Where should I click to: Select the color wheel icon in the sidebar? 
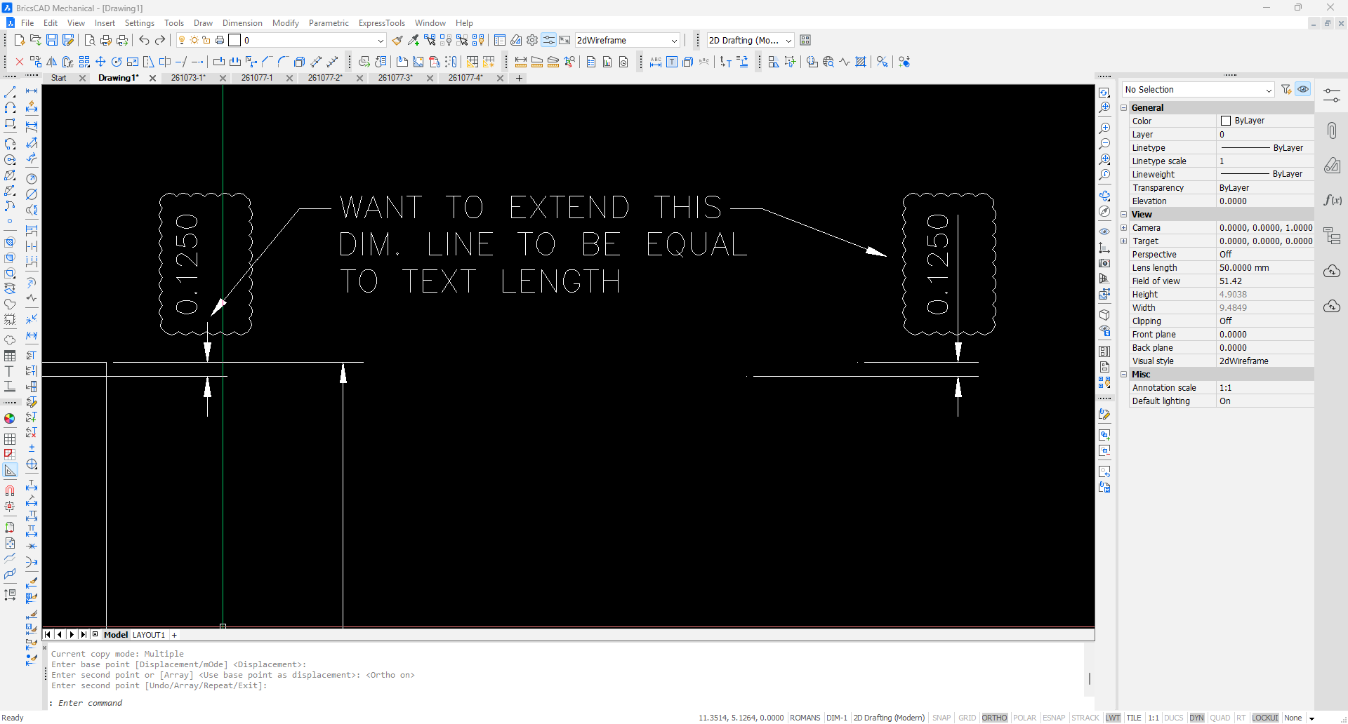coord(9,417)
